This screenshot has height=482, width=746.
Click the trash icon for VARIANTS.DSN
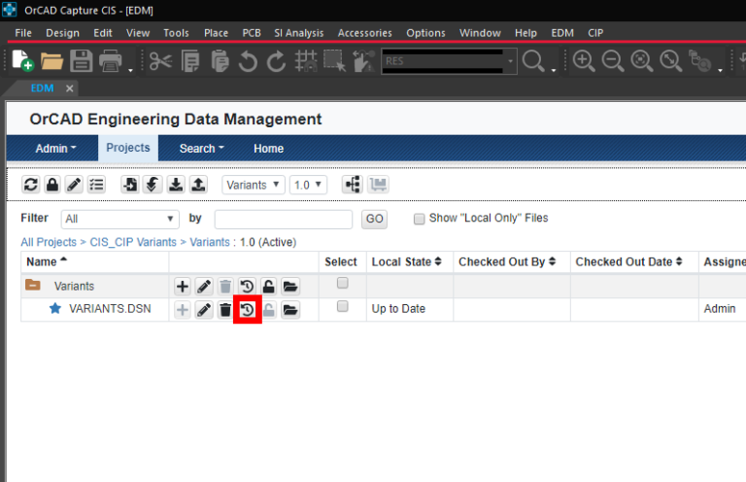point(225,310)
